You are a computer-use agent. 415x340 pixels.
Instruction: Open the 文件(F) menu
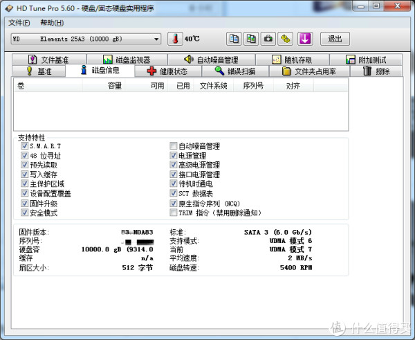[19, 23]
